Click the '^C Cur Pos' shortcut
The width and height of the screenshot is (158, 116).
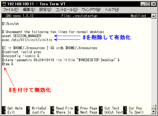click(x=132, y=108)
